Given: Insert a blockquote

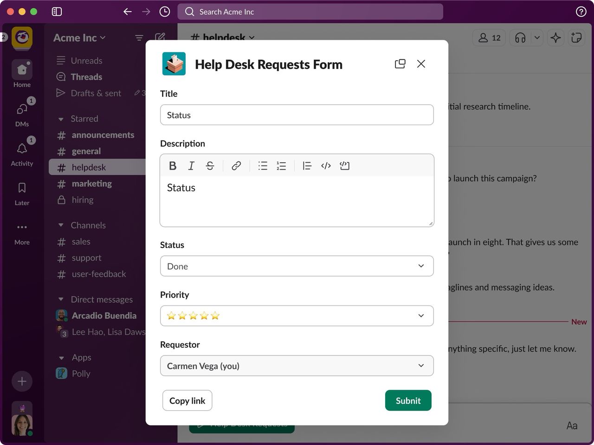Looking at the screenshot, I should (307, 166).
